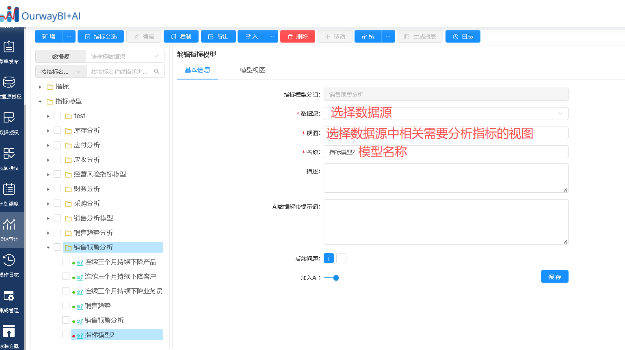Click the red 删除 button
This screenshot has width=625, height=350.
297,37
